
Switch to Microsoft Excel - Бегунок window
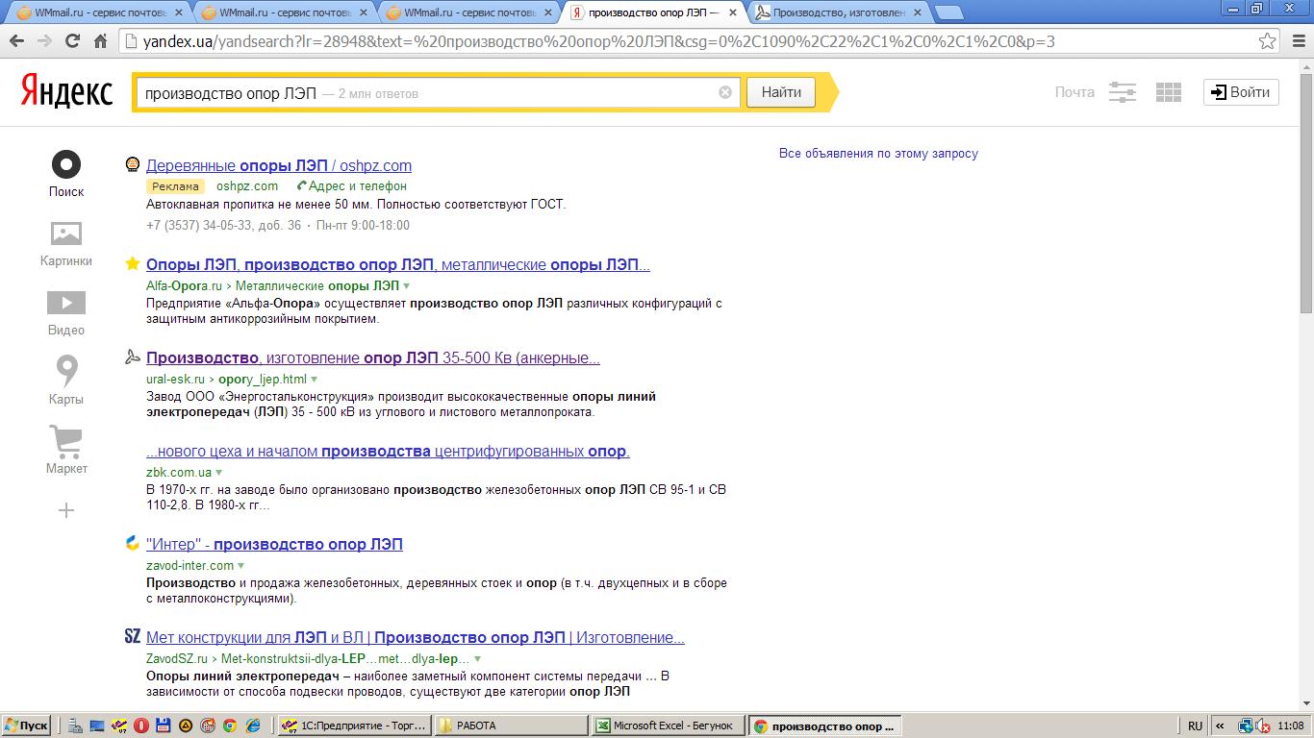coord(667,726)
